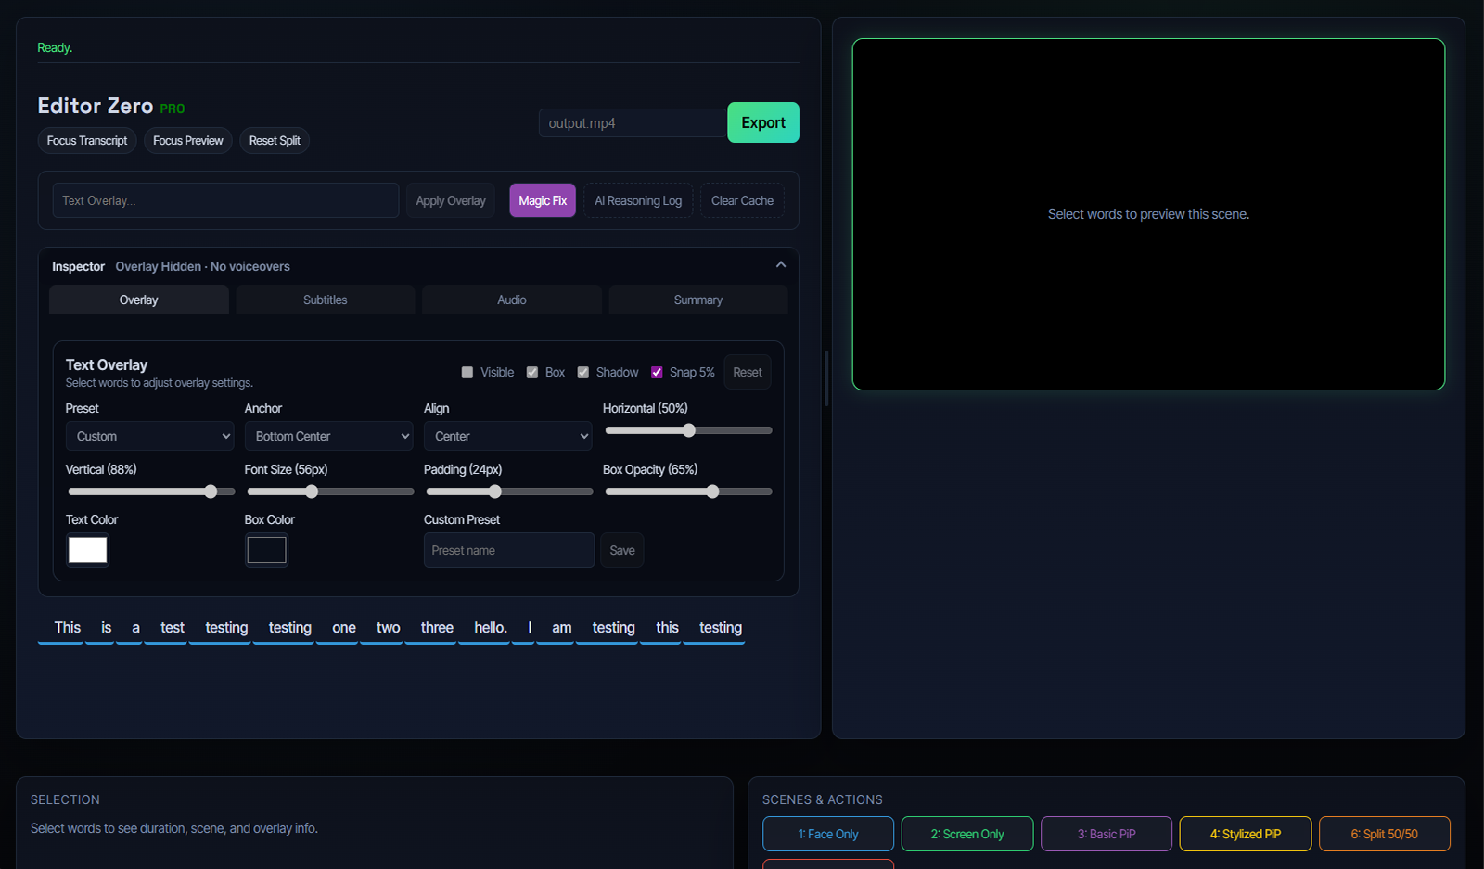Uncheck the Shadow checkbox
Image resolution: width=1484 pixels, height=869 pixels.
(583, 372)
